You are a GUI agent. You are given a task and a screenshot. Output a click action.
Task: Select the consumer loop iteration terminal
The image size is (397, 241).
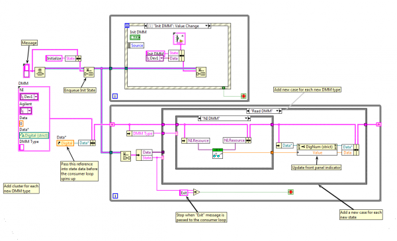(115, 196)
